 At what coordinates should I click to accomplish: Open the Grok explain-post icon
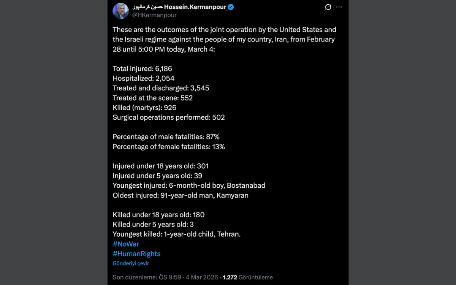point(328,7)
